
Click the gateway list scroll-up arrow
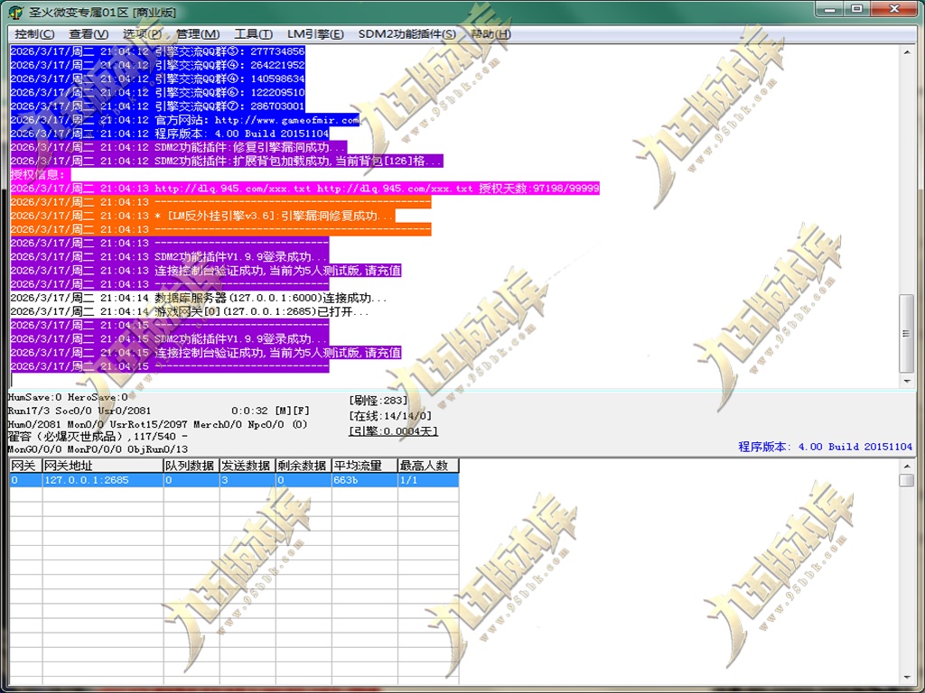(907, 467)
